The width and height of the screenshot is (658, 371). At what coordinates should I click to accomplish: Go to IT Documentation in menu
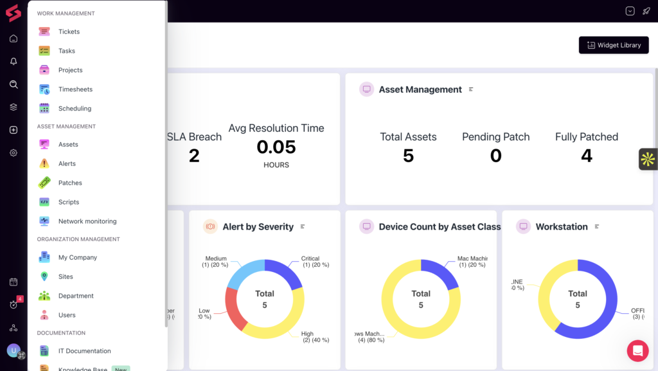click(x=84, y=351)
